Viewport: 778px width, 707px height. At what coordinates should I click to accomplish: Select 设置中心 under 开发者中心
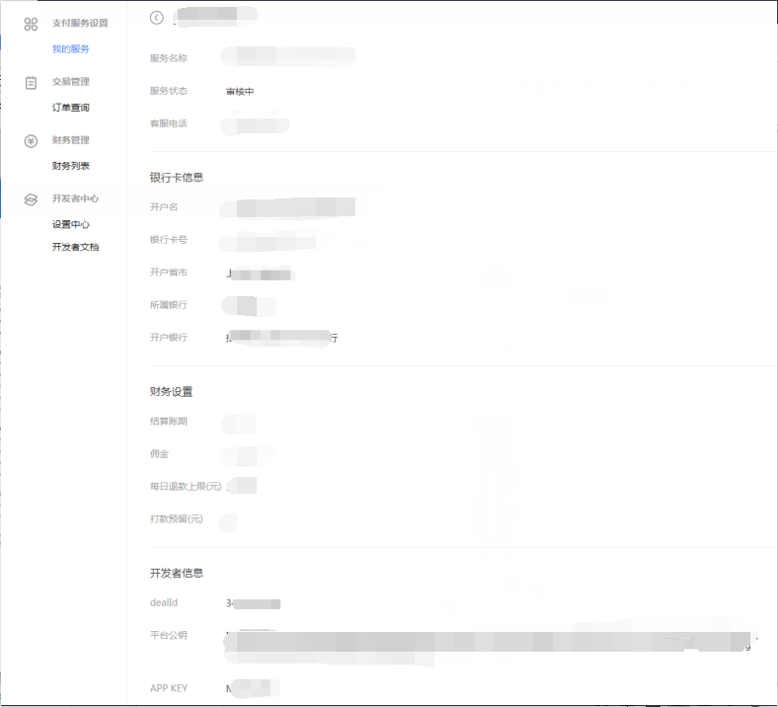tap(70, 224)
